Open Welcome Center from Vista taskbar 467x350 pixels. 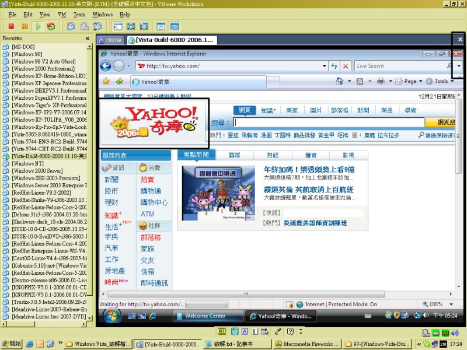207,316
